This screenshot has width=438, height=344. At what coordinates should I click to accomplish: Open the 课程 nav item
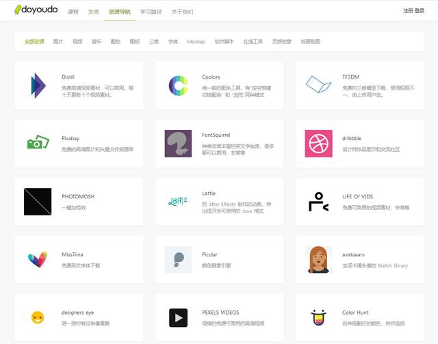73,12
